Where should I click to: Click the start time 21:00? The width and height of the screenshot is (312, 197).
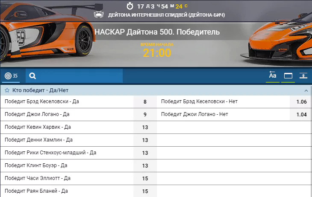click(x=157, y=53)
